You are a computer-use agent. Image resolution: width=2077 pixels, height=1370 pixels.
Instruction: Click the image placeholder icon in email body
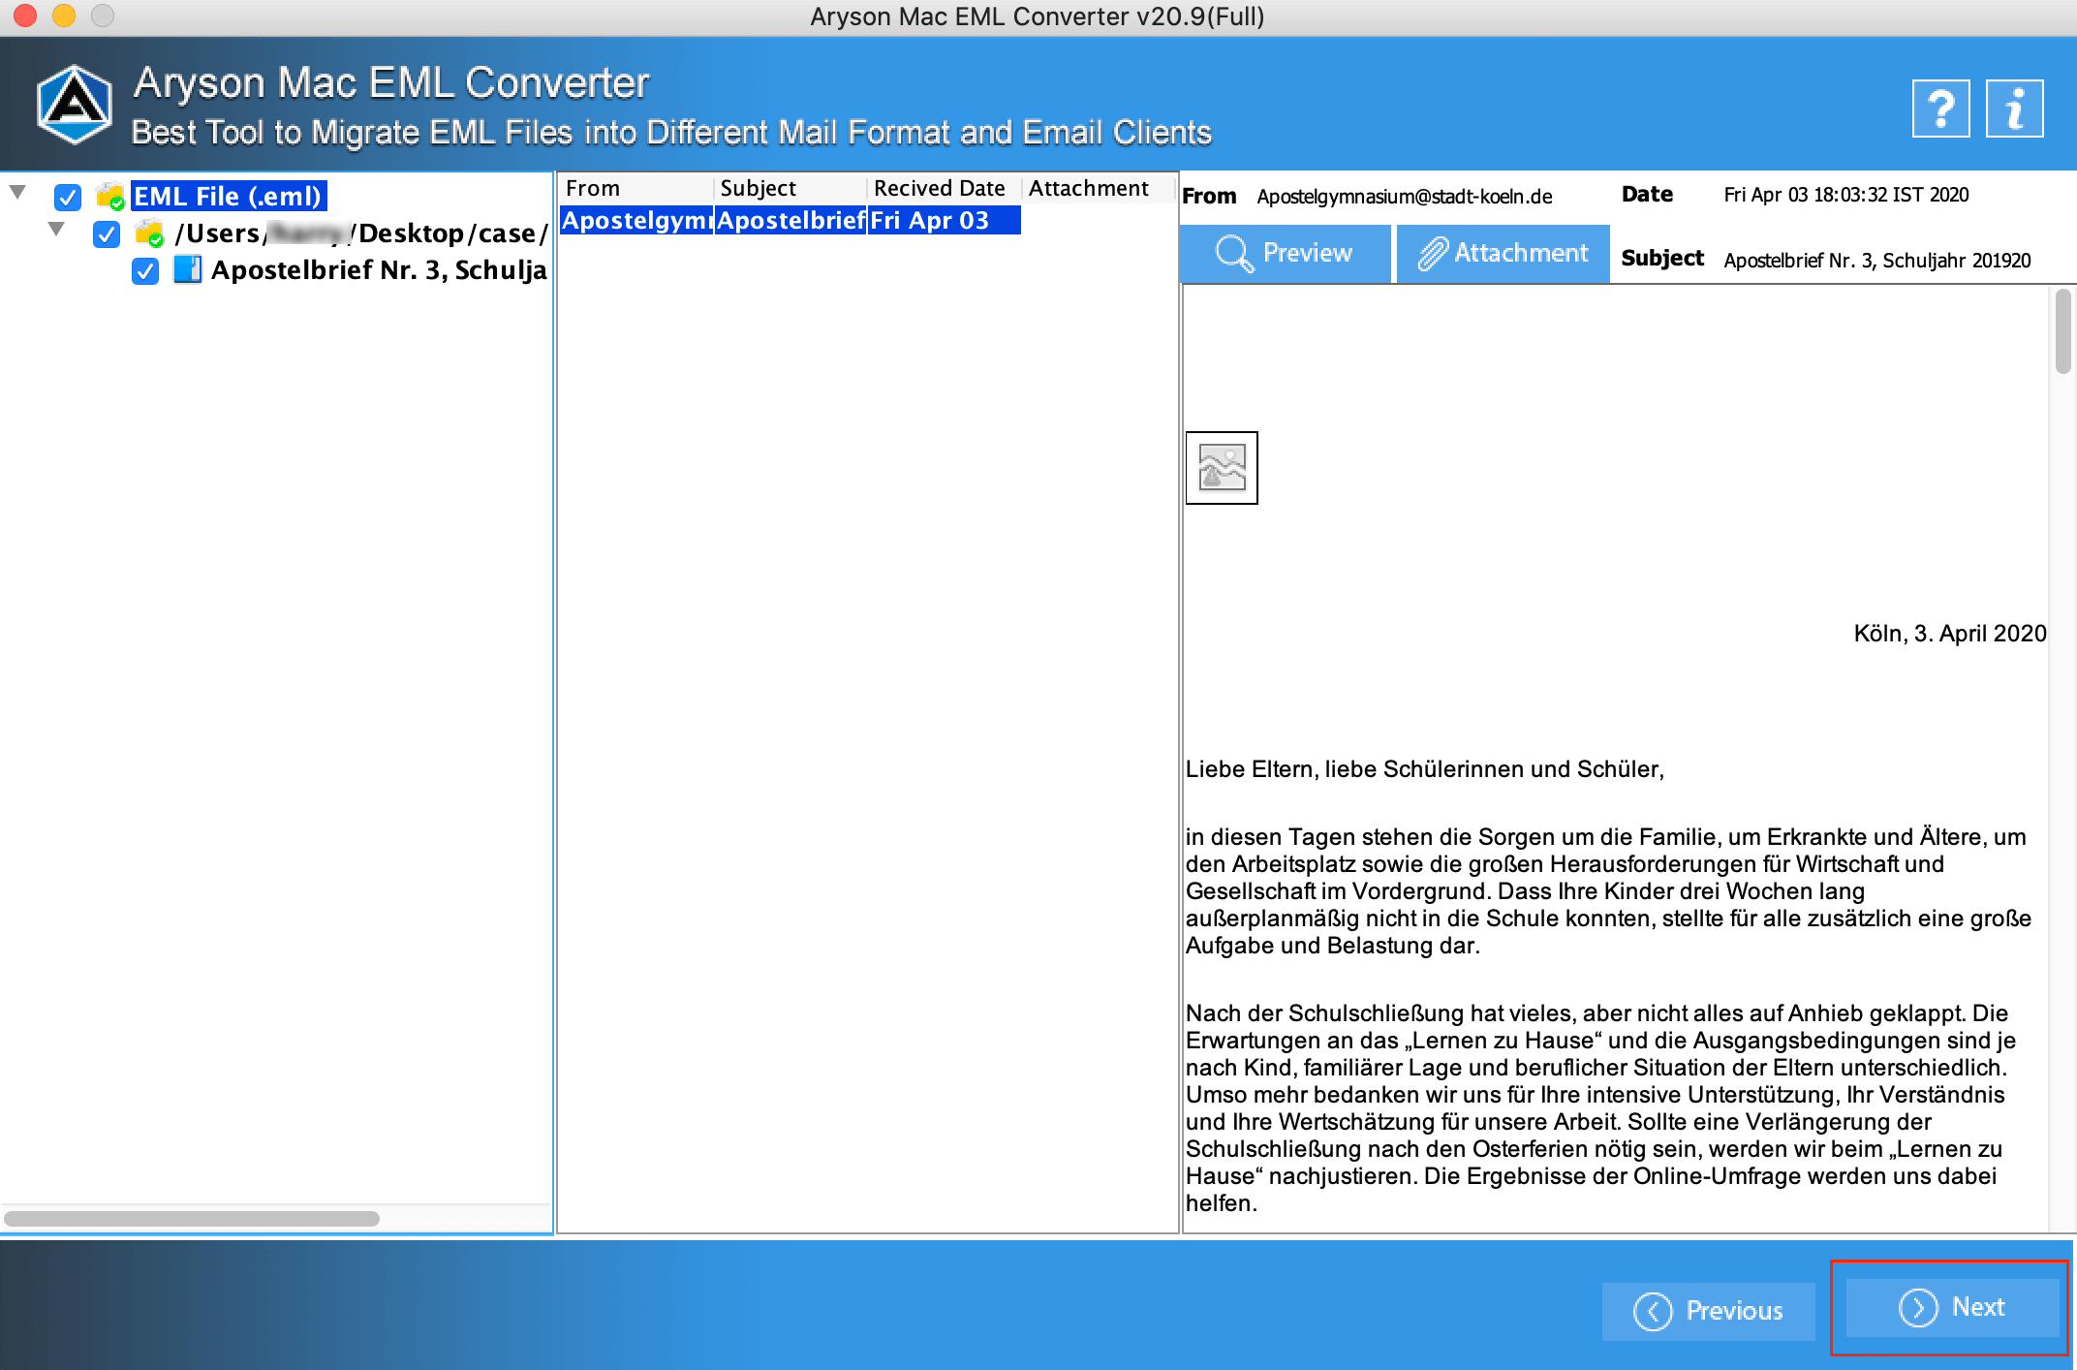[1223, 466]
